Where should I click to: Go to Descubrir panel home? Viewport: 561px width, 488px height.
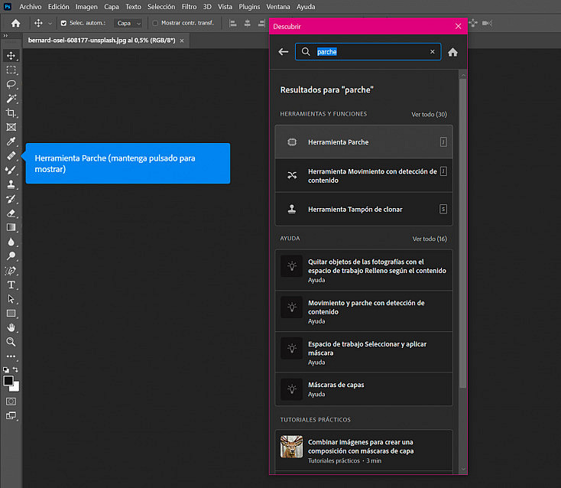[452, 52]
